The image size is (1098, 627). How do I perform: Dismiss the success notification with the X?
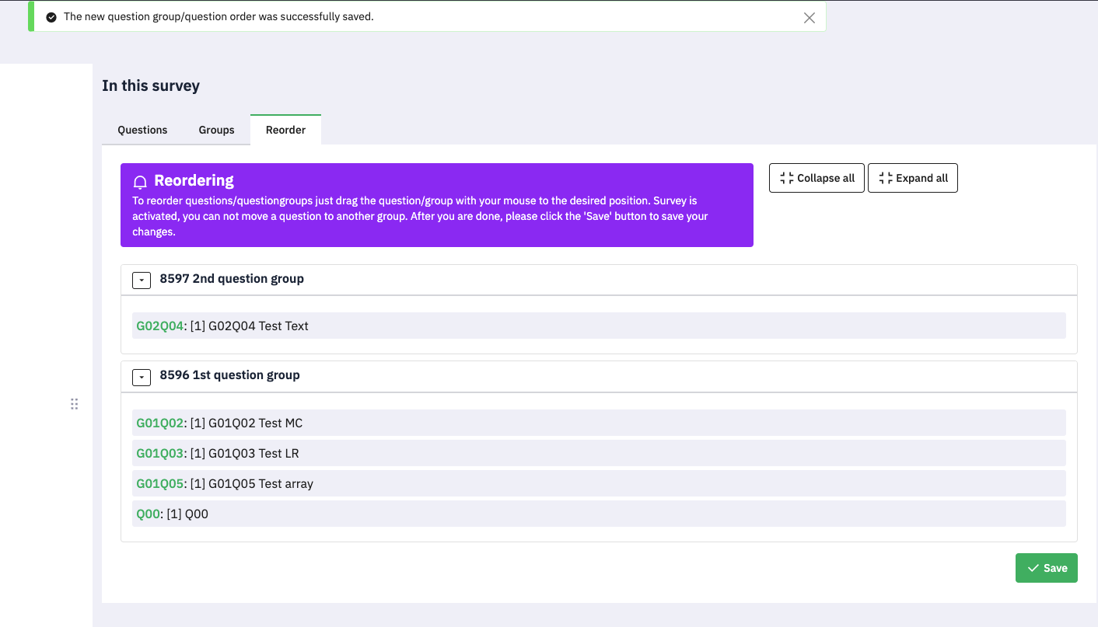pos(809,18)
